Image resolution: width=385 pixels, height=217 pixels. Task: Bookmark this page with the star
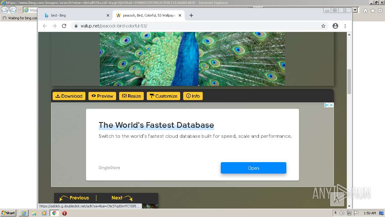[323, 26]
